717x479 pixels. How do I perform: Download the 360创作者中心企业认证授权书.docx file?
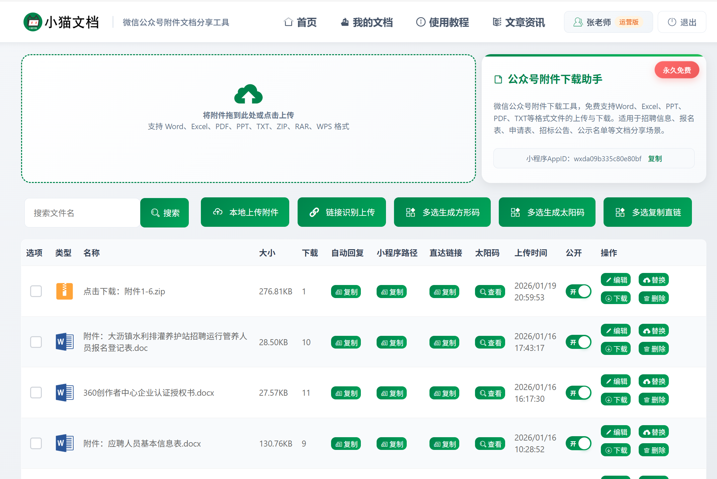pos(615,399)
